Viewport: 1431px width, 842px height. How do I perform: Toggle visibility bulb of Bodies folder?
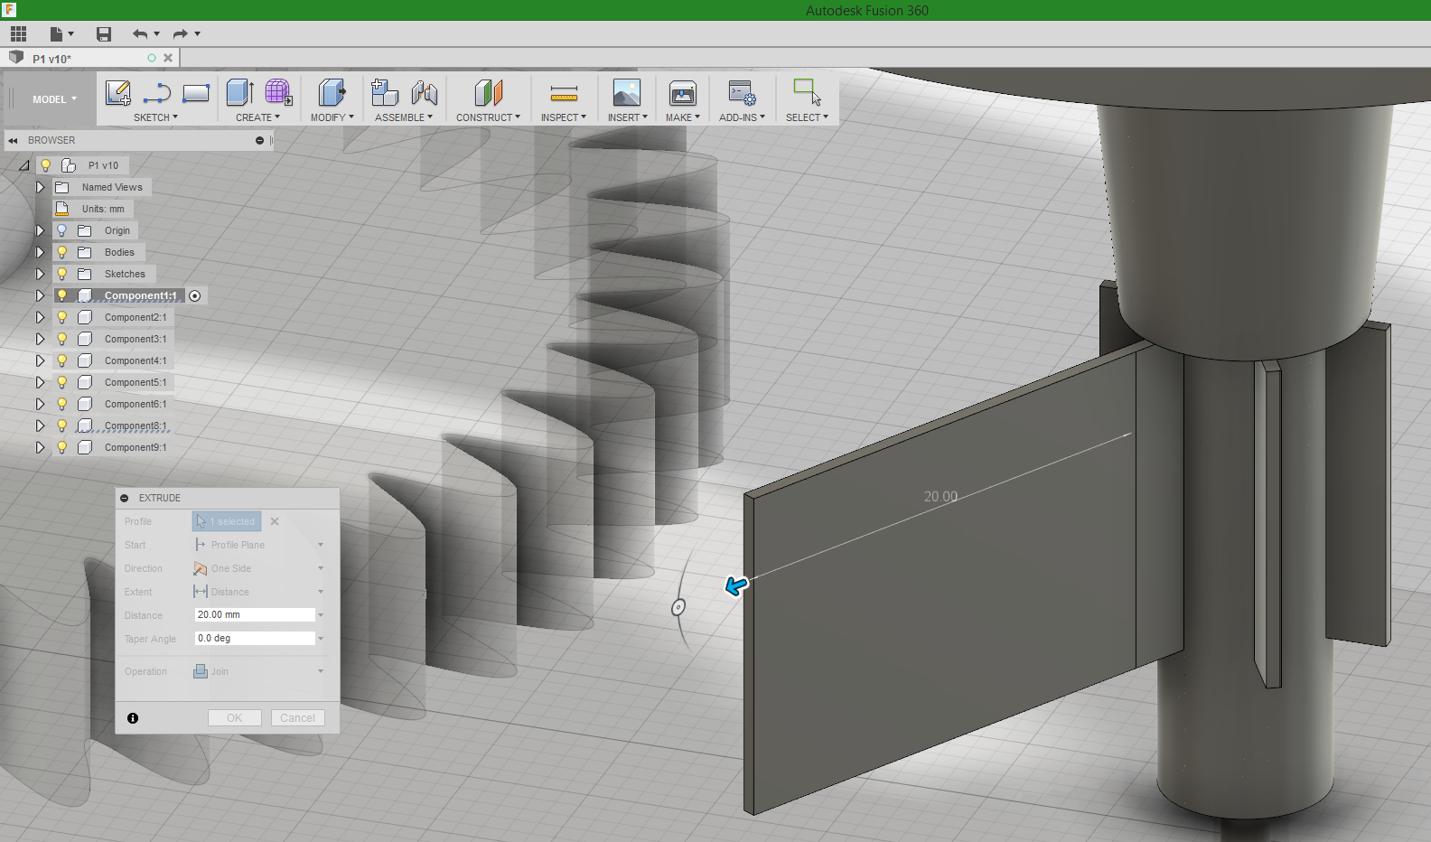click(61, 252)
